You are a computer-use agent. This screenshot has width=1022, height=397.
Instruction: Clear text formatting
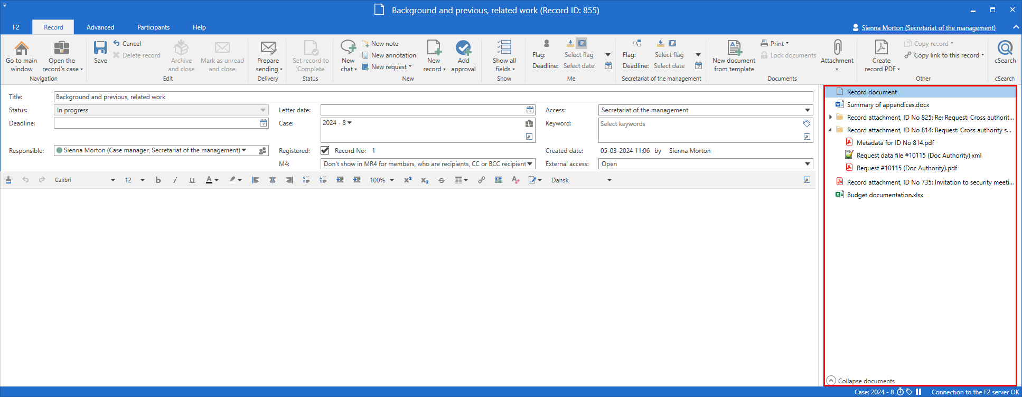[515, 180]
